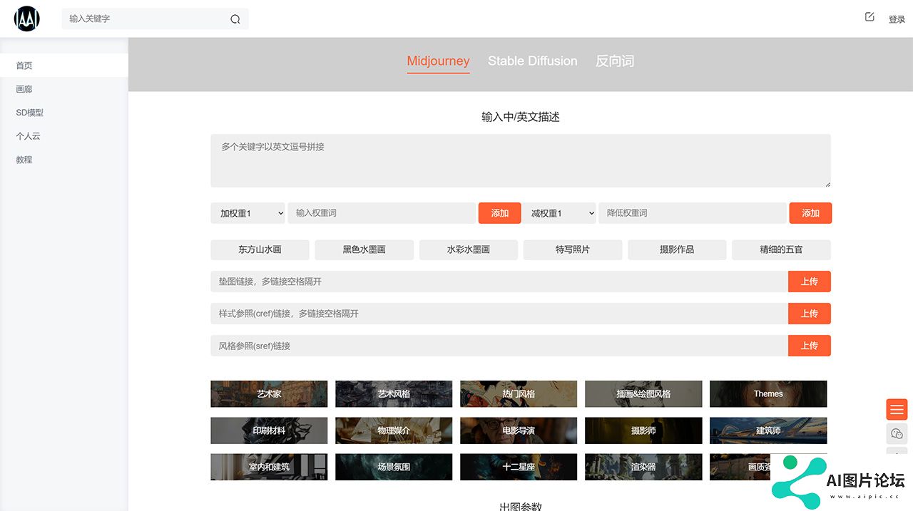Open the 物理媒介 category thumbnail
913x511 pixels.
coord(394,430)
